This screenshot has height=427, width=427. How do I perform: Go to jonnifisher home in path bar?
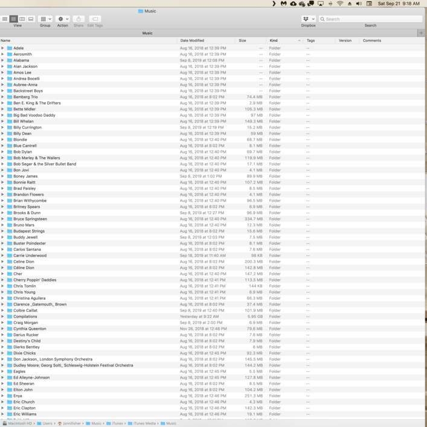69,423
